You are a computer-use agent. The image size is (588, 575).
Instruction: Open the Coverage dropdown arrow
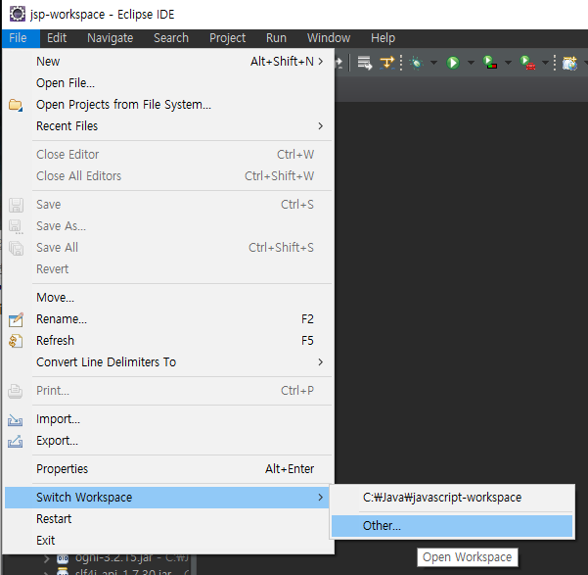(x=508, y=63)
